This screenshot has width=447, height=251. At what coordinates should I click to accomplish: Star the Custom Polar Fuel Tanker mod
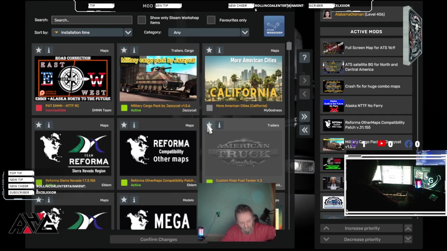point(209,125)
